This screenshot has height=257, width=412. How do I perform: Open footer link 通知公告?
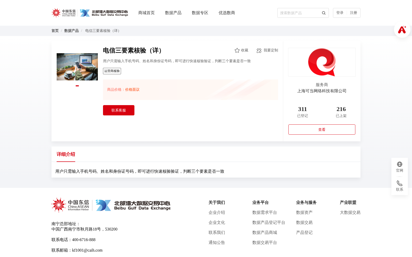click(x=217, y=243)
